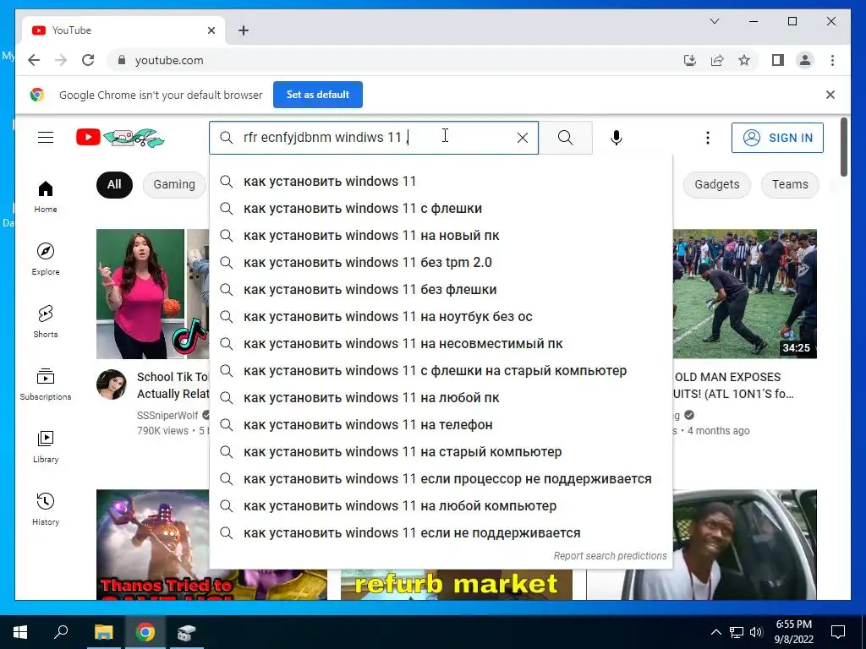The image size is (866, 649).
Task: Choose suggestion 'с флешки на старый компьютер'
Action: tap(441, 371)
